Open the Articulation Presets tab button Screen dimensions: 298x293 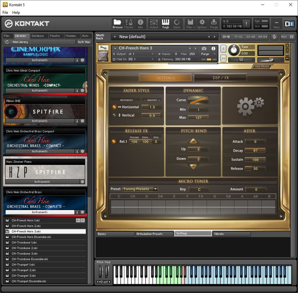pos(154,234)
